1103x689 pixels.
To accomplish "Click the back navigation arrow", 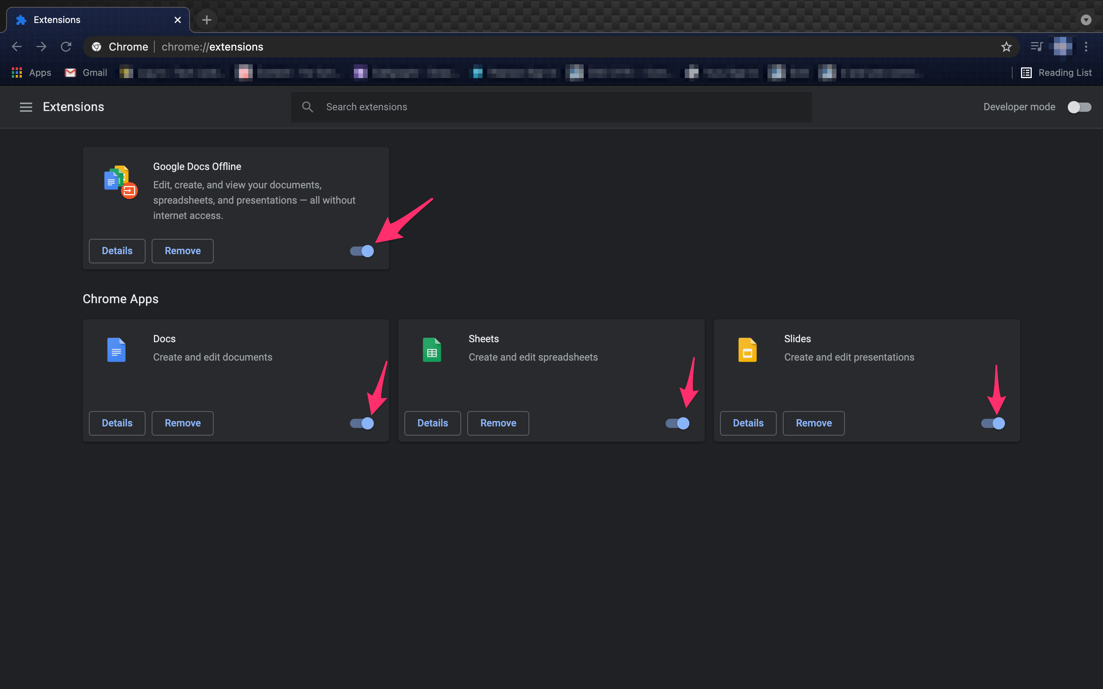I will (x=17, y=46).
